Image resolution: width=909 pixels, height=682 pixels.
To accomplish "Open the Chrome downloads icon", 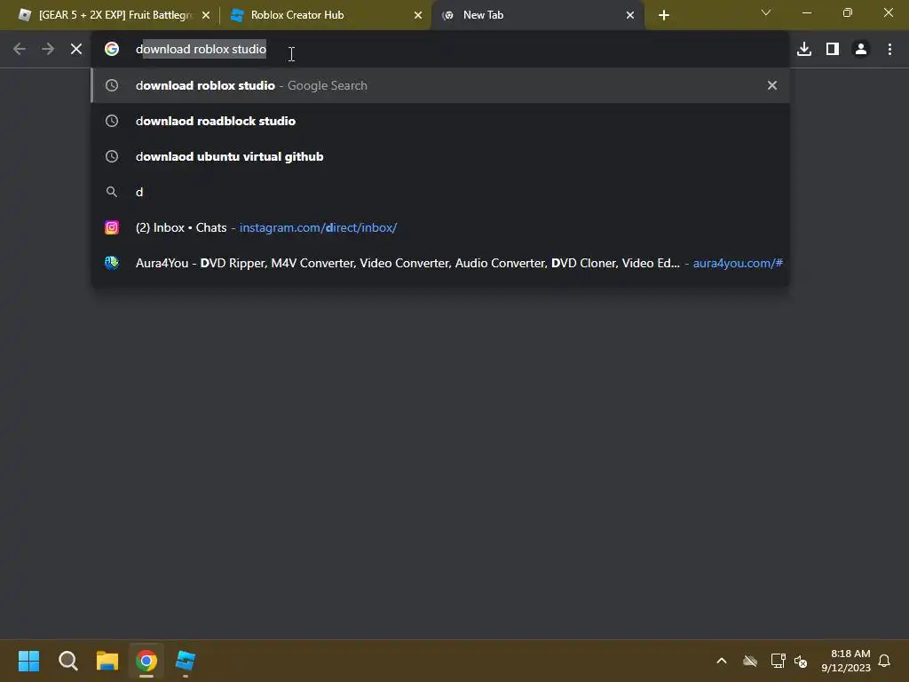I will pos(804,50).
